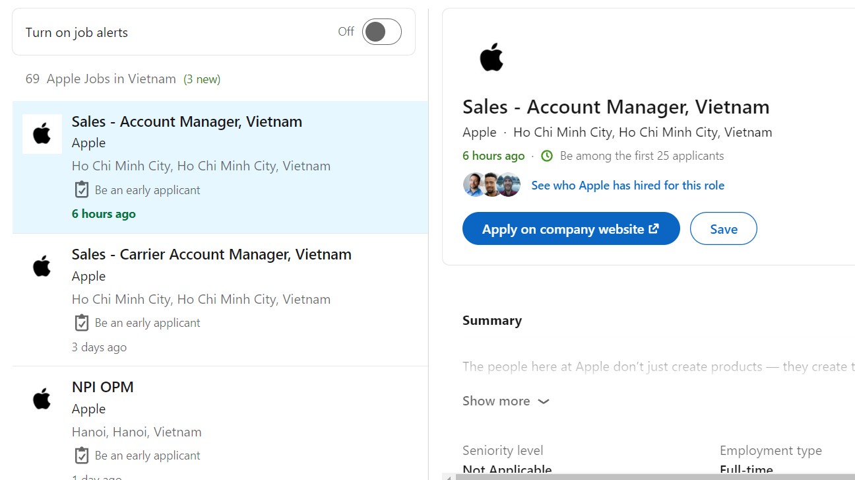Click Apple logo in Carrier Account Manager listing
The width and height of the screenshot is (855, 480).
pyautogui.click(x=42, y=266)
